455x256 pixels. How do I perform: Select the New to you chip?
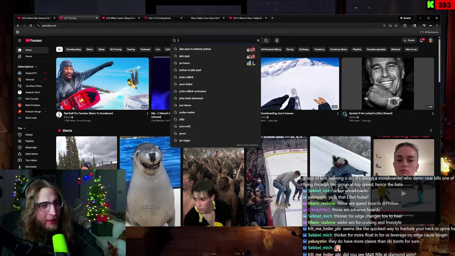click(411, 49)
